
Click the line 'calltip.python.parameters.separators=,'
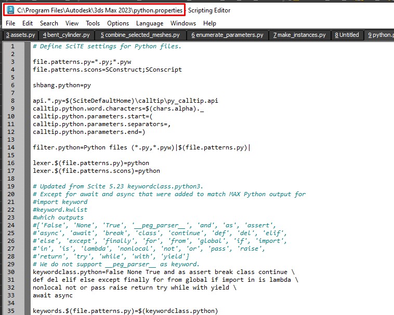(x=102, y=124)
